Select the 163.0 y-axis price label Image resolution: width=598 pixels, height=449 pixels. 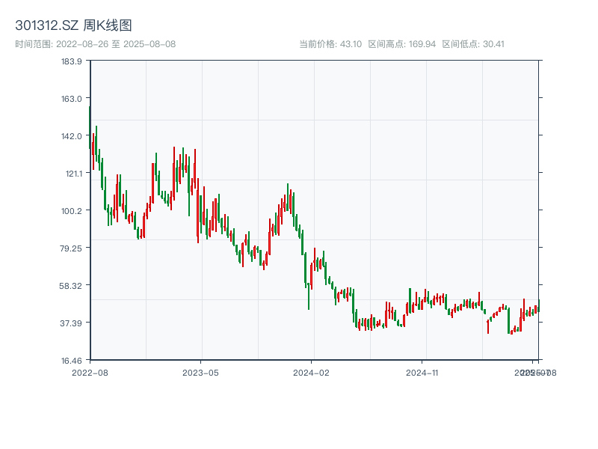click(71, 99)
